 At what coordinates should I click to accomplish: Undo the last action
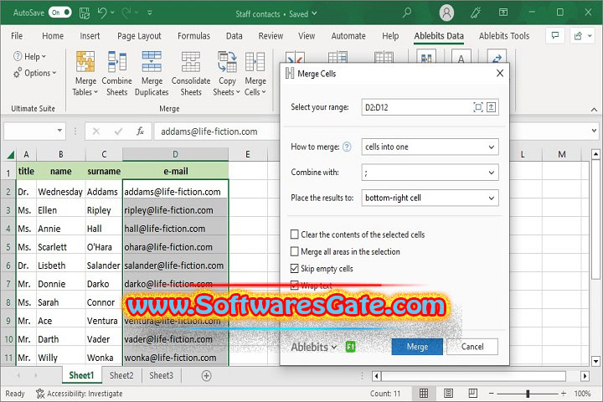click(x=102, y=13)
